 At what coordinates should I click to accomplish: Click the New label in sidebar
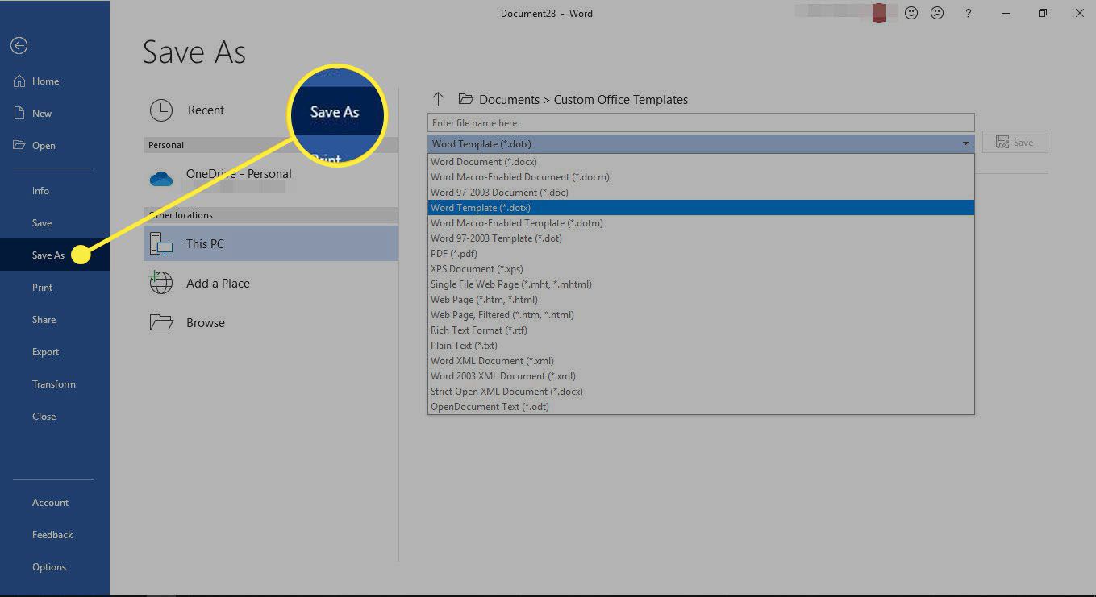42,114
